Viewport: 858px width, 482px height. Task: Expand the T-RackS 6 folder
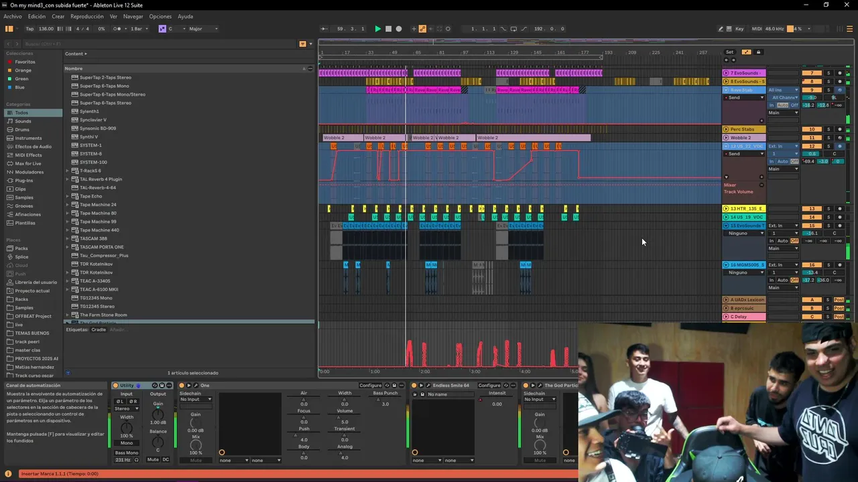tap(68, 171)
